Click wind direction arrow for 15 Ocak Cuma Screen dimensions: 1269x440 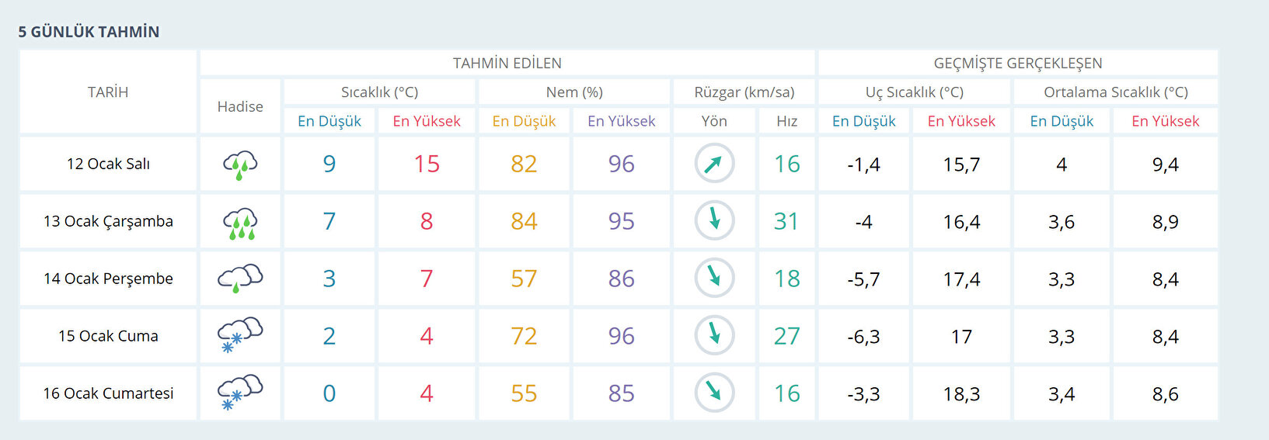click(x=714, y=335)
